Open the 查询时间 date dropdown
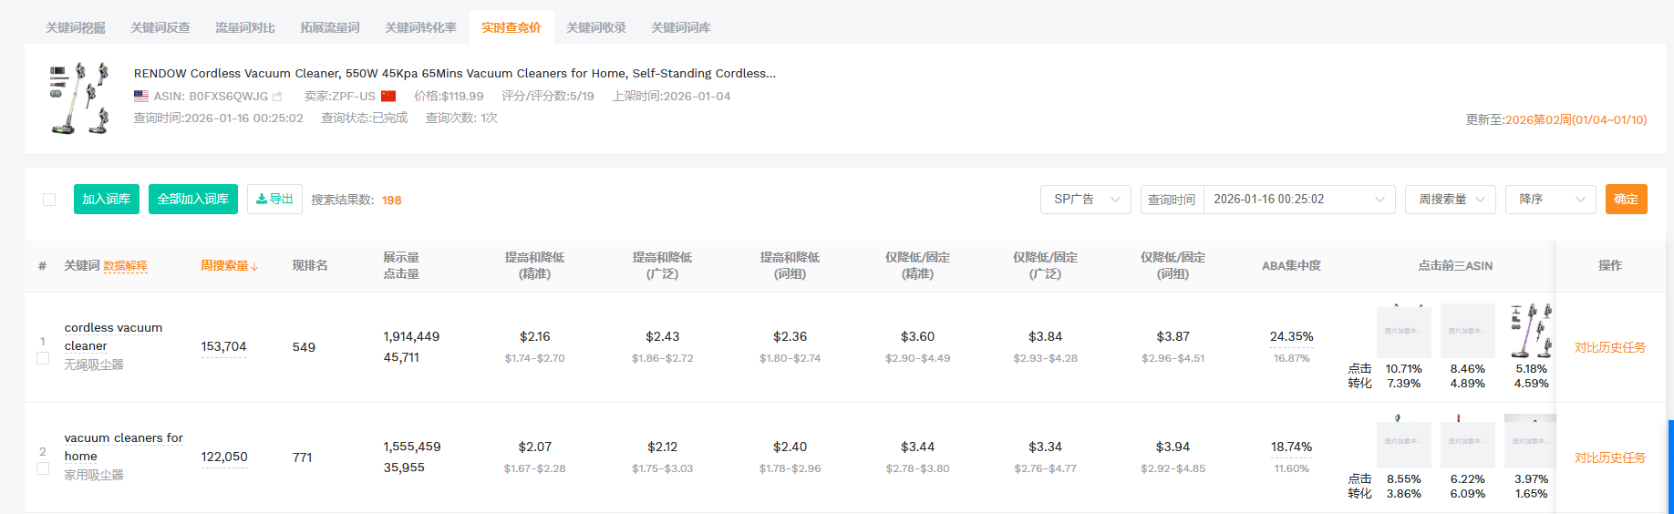Image resolution: width=1674 pixels, height=514 pixels. pyautogui.click(x=1298, y=200)
